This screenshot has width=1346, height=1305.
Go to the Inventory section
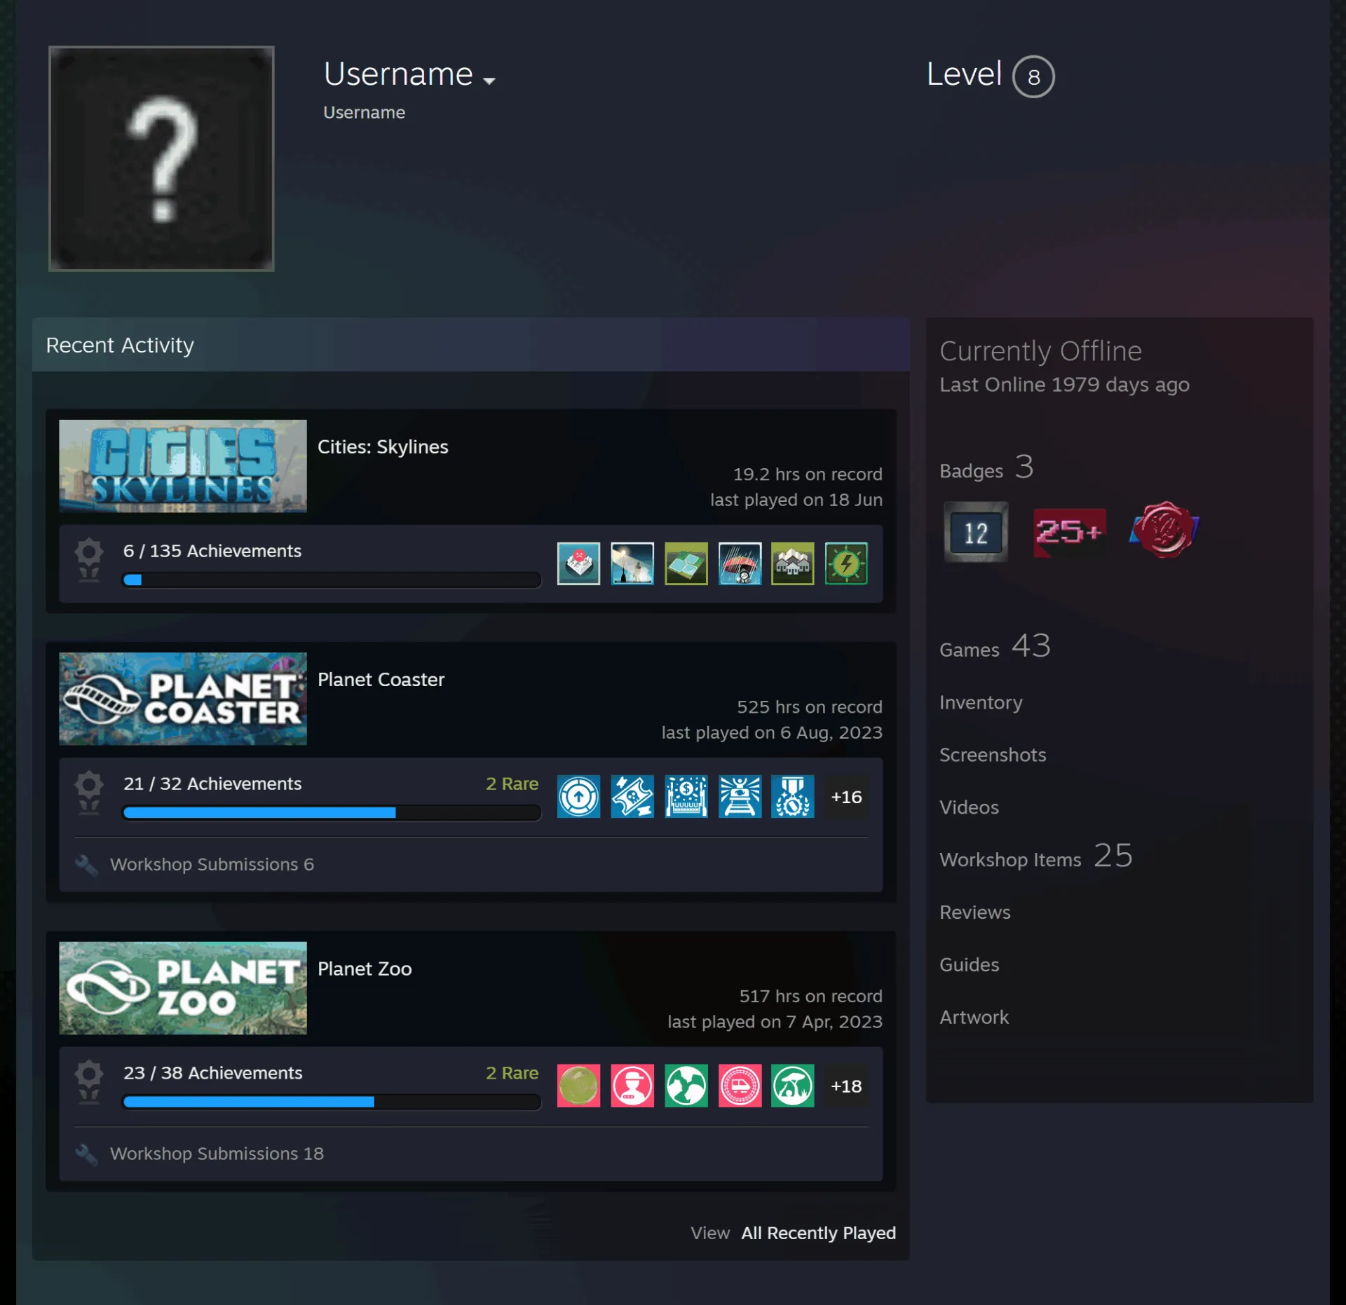pyautogui.click(x=981, y=702)
